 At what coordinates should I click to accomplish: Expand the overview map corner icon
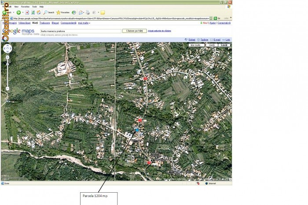pyautogui.click(x=230, y=179)
